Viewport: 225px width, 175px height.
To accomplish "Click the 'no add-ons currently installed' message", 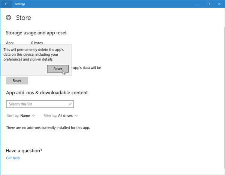I will click(48, 128).
